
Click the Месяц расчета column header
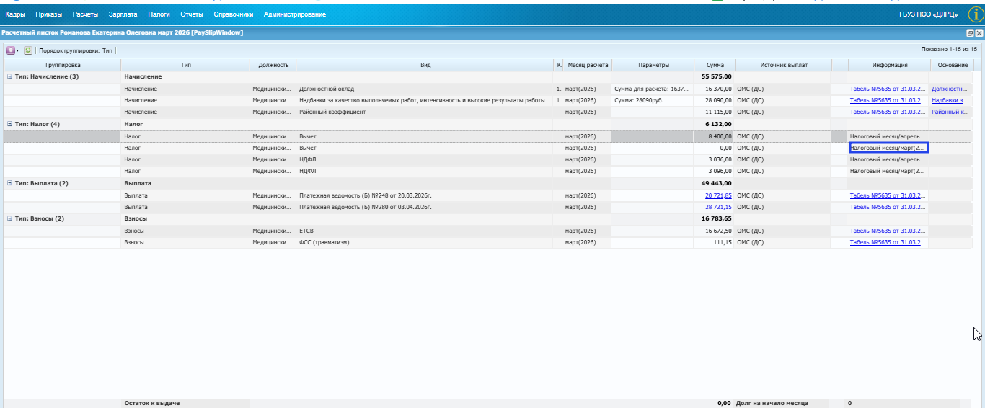pyautogui.click(x=588, y=65)
